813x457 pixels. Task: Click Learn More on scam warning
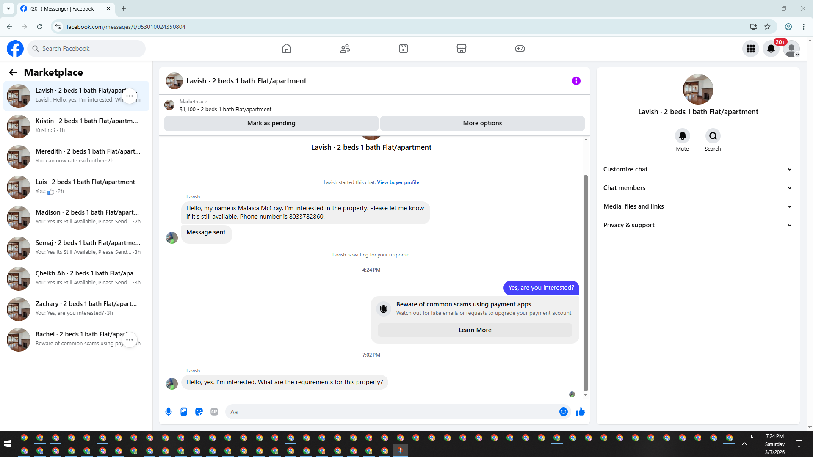pos(475,330)
